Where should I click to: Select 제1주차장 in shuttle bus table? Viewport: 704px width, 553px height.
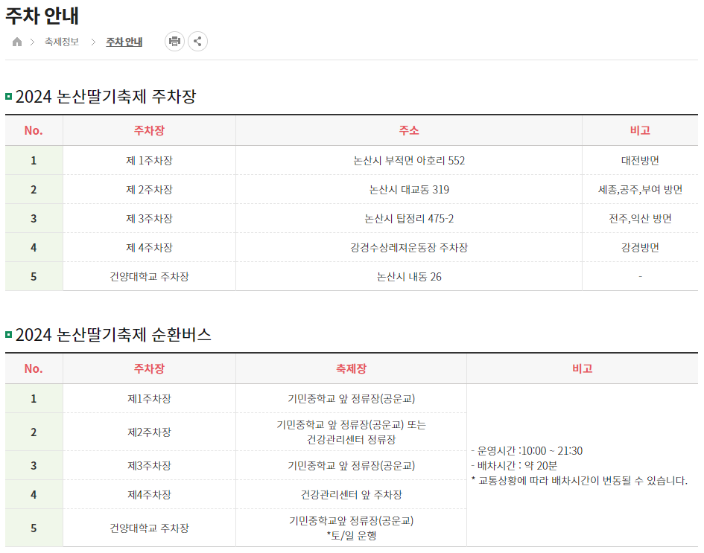(149, 399)
